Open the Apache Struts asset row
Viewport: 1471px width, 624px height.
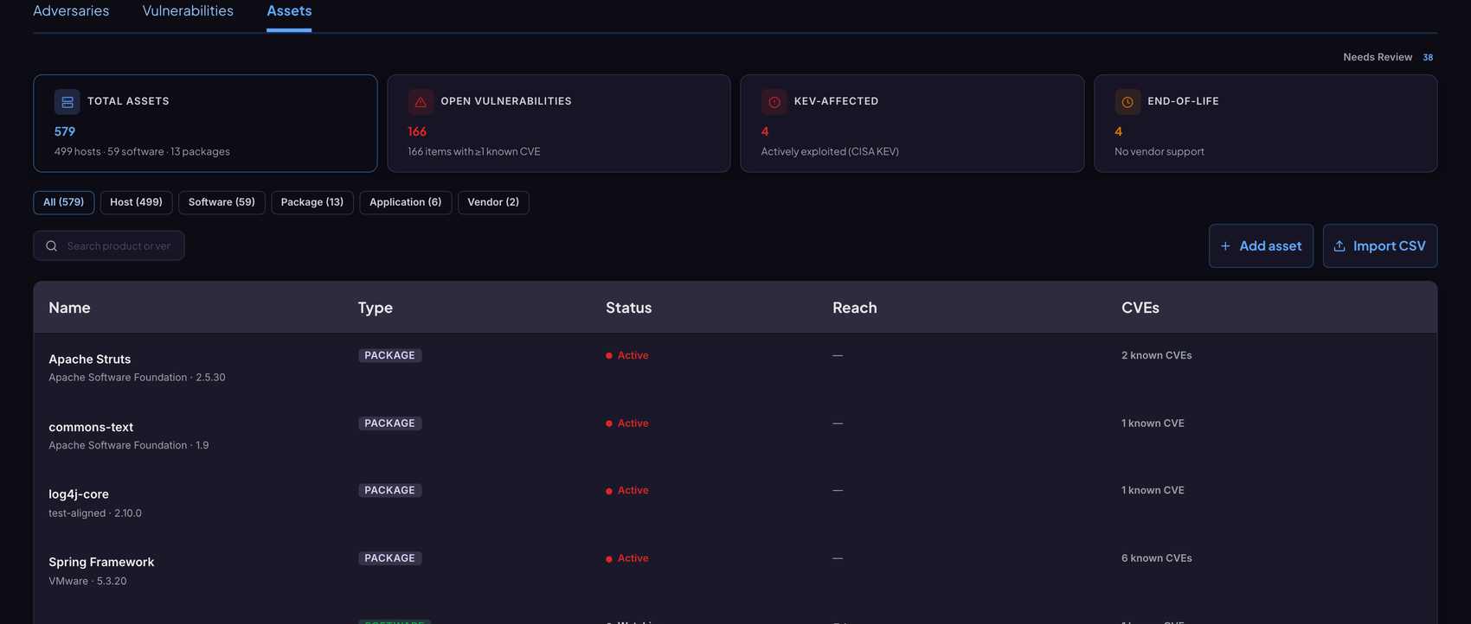[x=735, y=367]
